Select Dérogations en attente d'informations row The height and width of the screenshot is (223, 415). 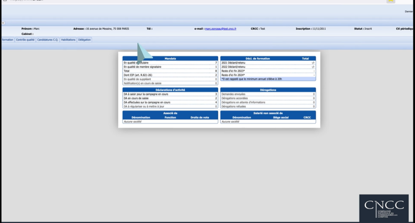click(268, 102)
